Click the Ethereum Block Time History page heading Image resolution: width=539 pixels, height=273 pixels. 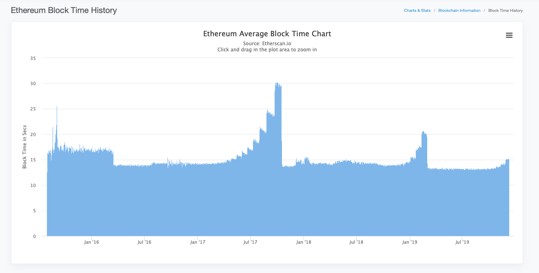[64, 11]
